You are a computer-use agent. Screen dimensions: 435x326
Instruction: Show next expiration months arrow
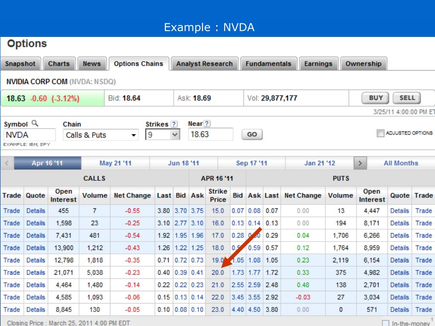[x=360, y=163]
